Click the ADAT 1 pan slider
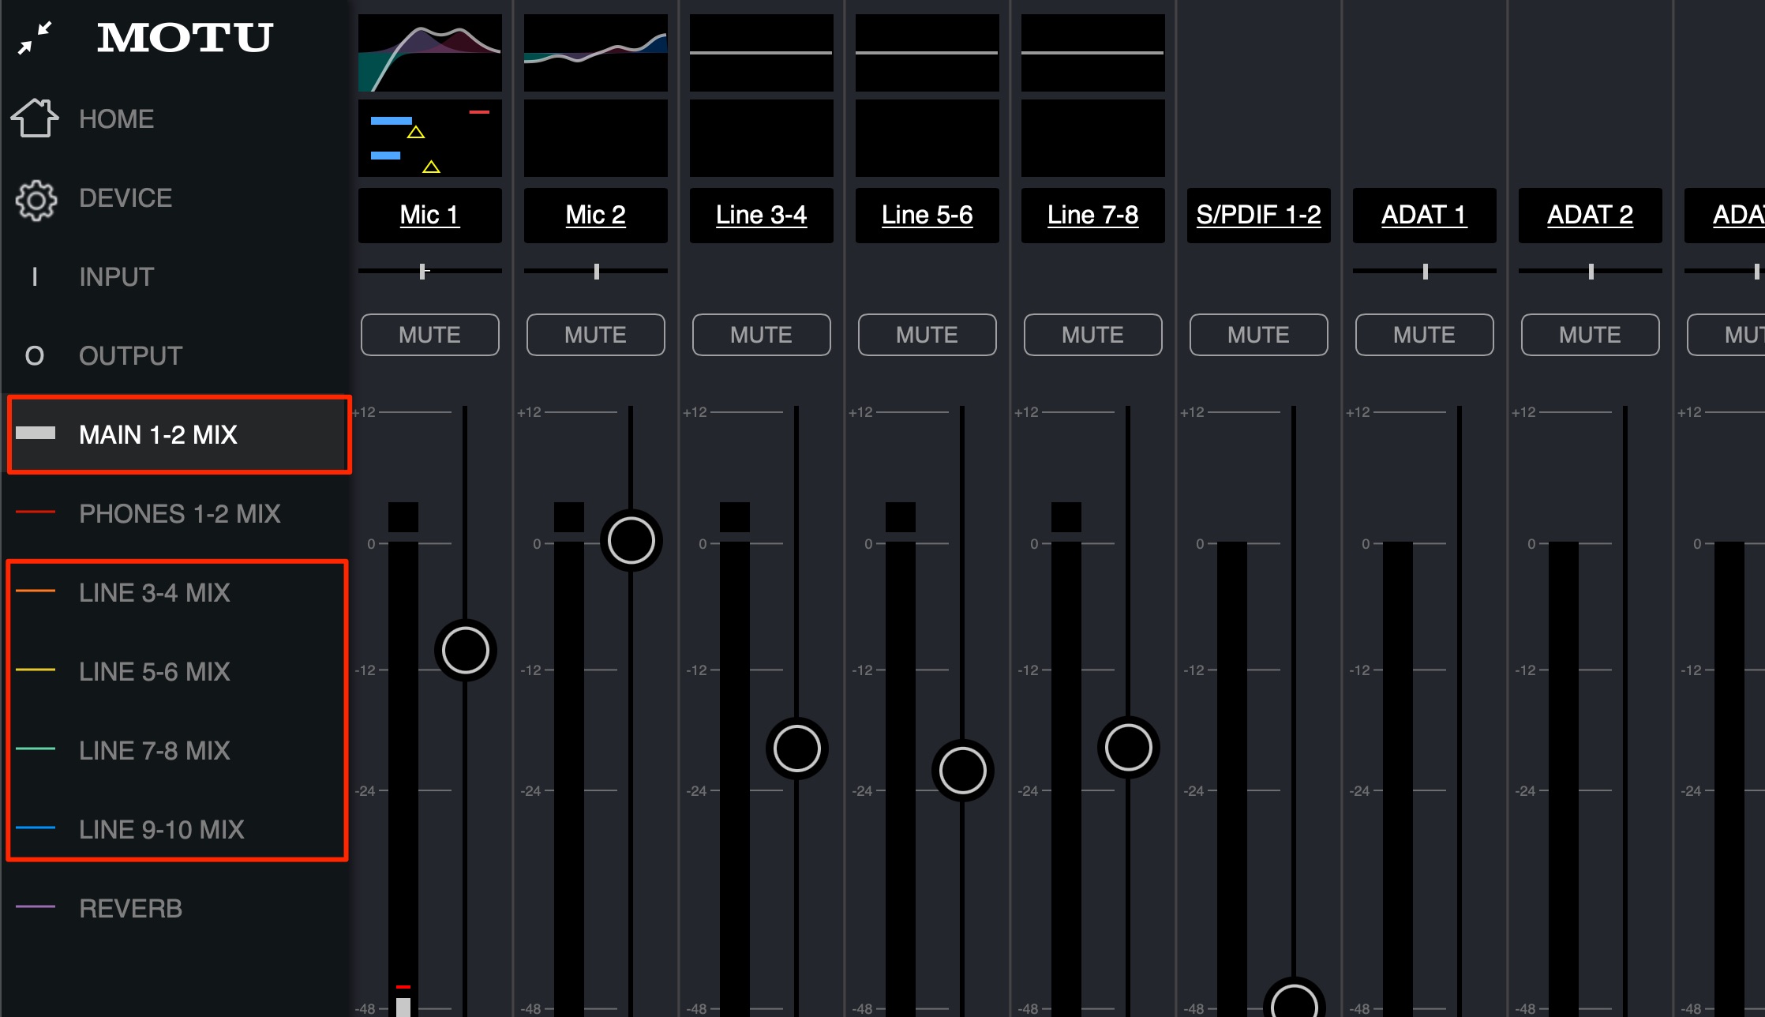The height and width of the screenshot is (1017, 1765). 1425,271
